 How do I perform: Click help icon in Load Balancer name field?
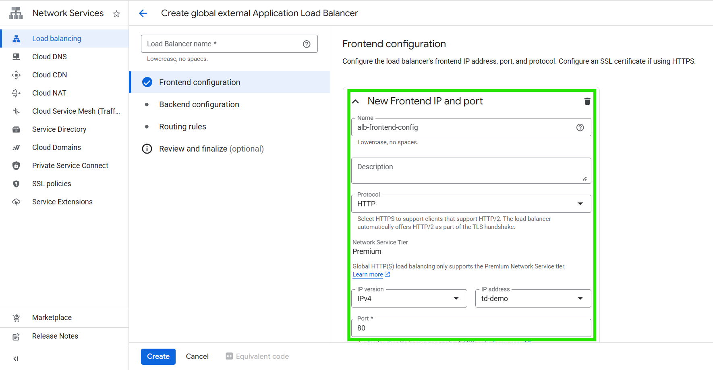(x=307, y=44)
